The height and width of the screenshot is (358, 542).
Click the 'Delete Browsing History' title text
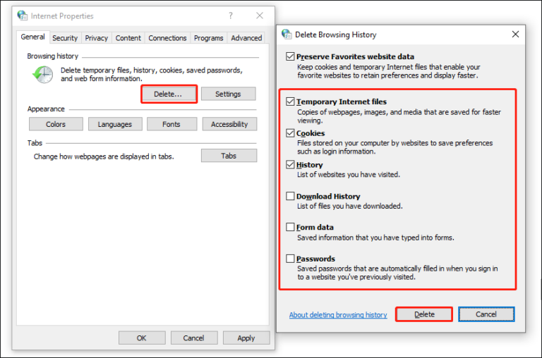(x=336, y=35)
